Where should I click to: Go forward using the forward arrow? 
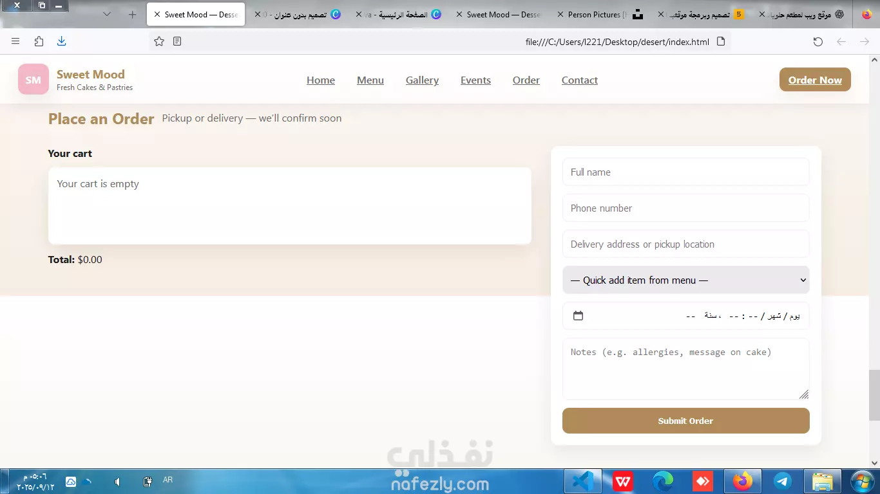coord(865,42)
